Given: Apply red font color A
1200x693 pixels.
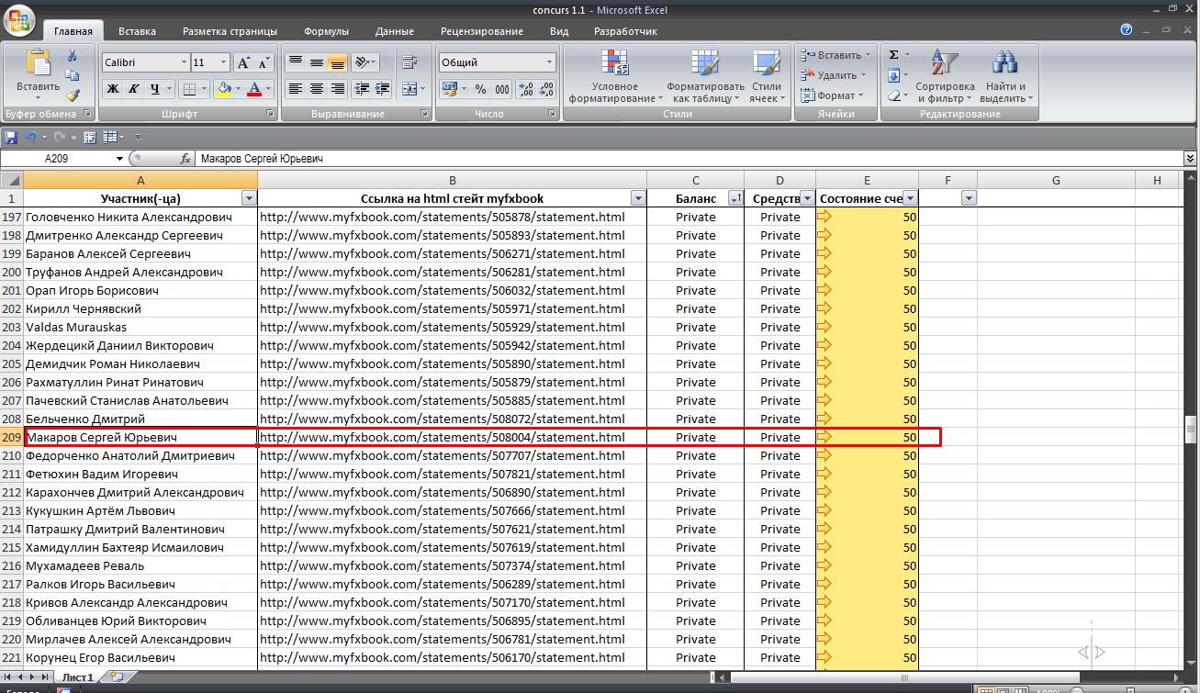Looking at the screenshot, I should click(254, 89).
